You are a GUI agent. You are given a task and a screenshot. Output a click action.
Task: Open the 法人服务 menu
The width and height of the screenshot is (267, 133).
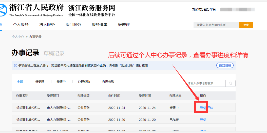[47, 25]
